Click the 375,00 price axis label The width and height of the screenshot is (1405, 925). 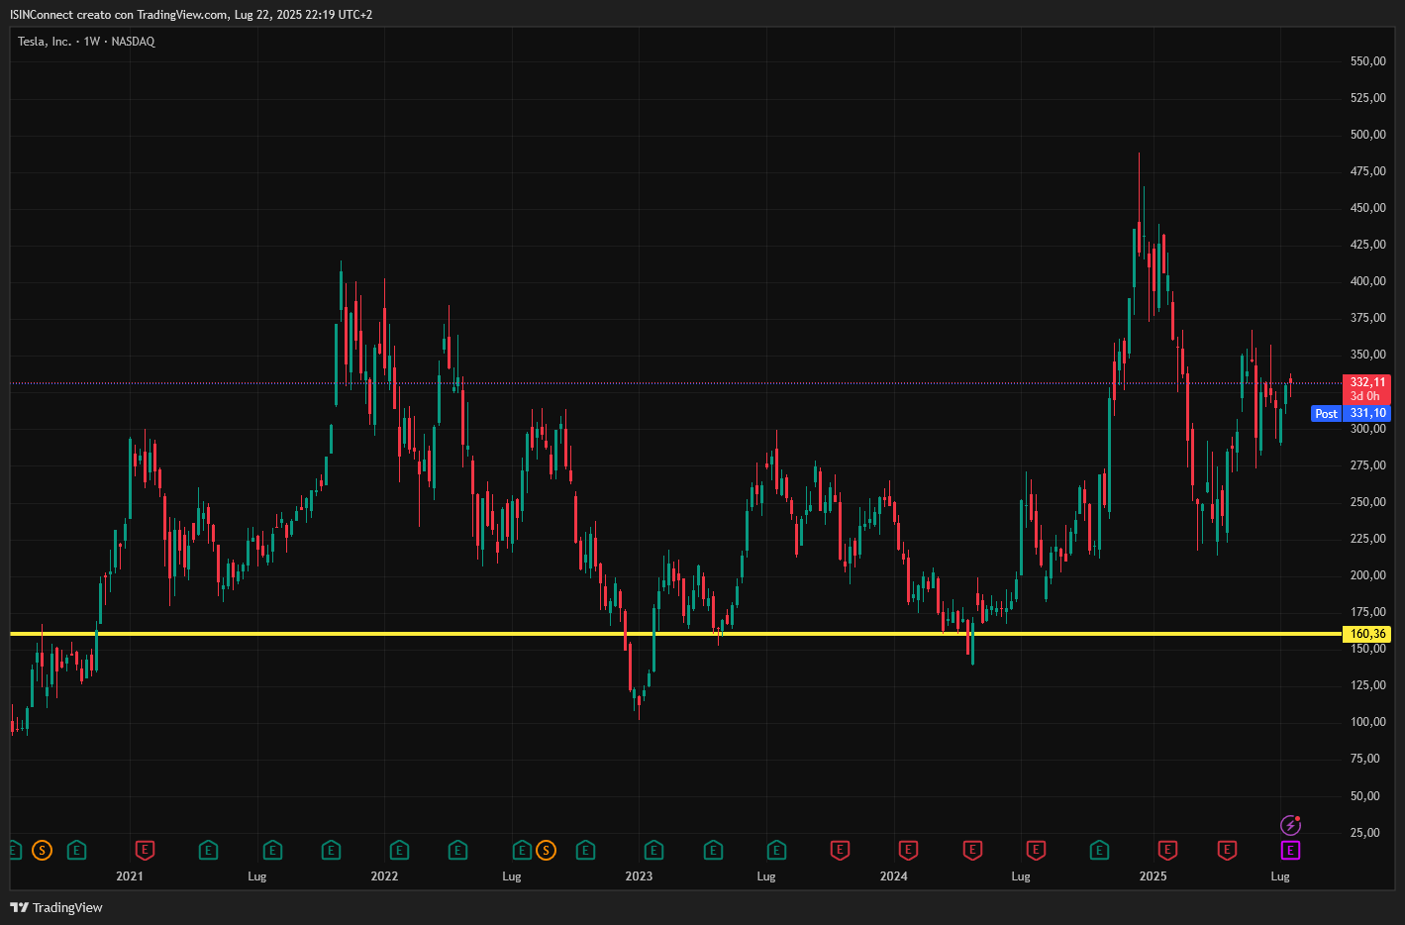[1367, 318]
